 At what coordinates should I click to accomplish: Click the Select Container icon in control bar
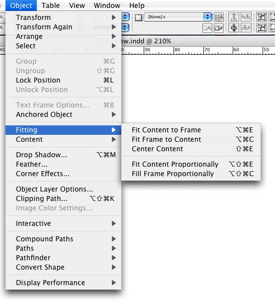(234, 17)
